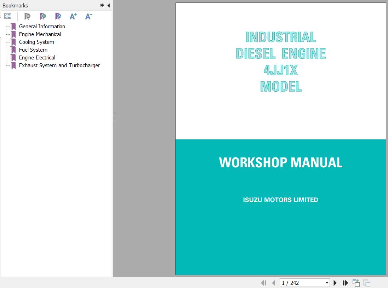This screenshot has width=388, height=288.
Task: Open the page number dropdown
Action: pos(327,283)
